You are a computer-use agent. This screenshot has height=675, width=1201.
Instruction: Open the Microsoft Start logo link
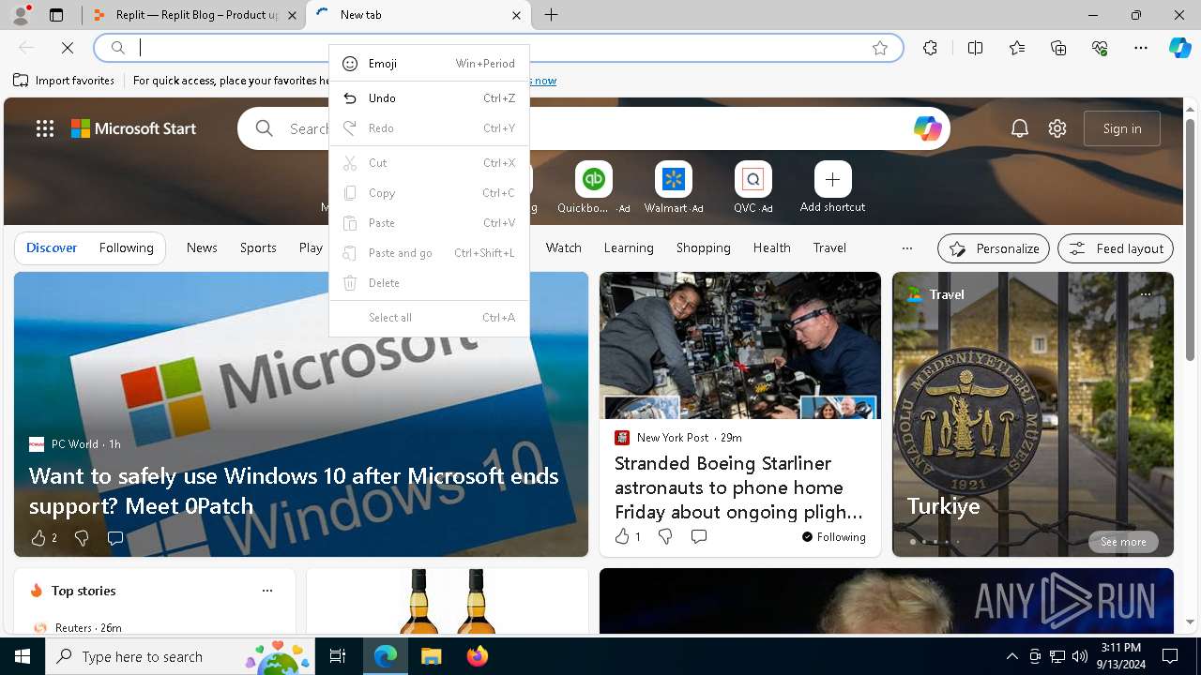coord(133,128)
